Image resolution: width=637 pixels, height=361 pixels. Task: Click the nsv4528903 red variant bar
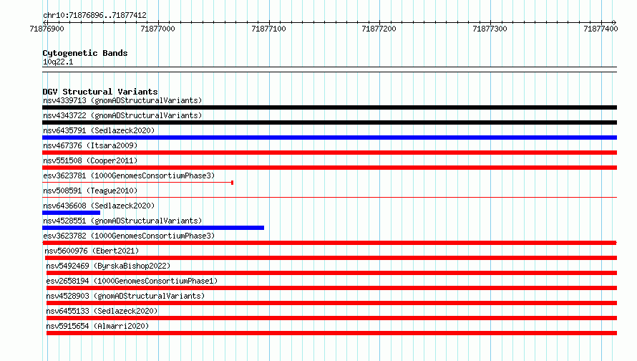pos(331,303)
